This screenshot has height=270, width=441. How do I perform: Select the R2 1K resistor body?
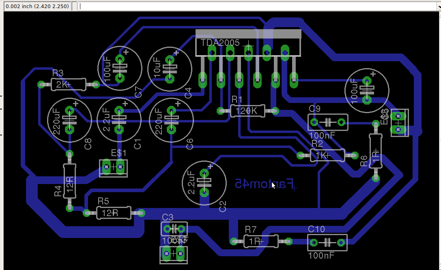click(327, 155)
